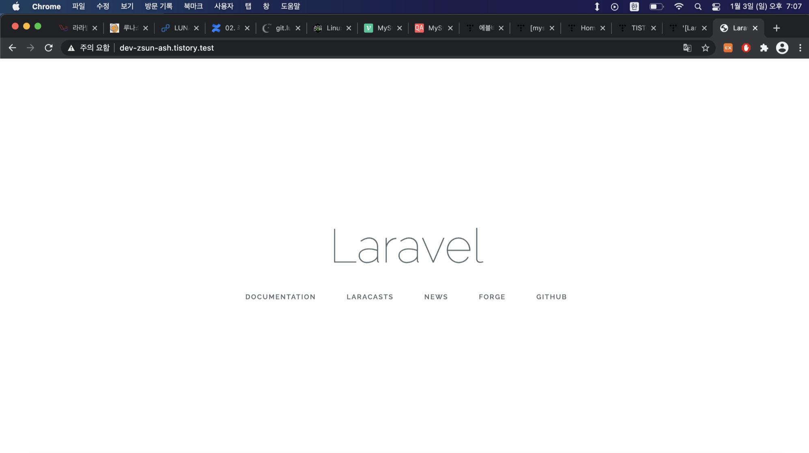Screen dimensions: 809x453
Task: Open macOS Control Center toggle icon
Action: [716, 6]
